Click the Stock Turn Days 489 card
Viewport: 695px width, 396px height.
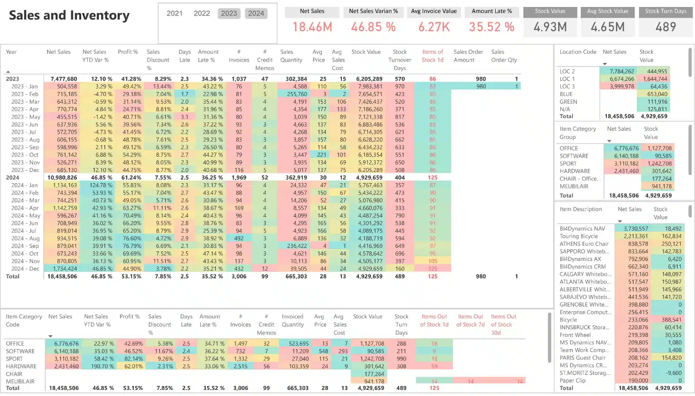[x=665, y=23]
